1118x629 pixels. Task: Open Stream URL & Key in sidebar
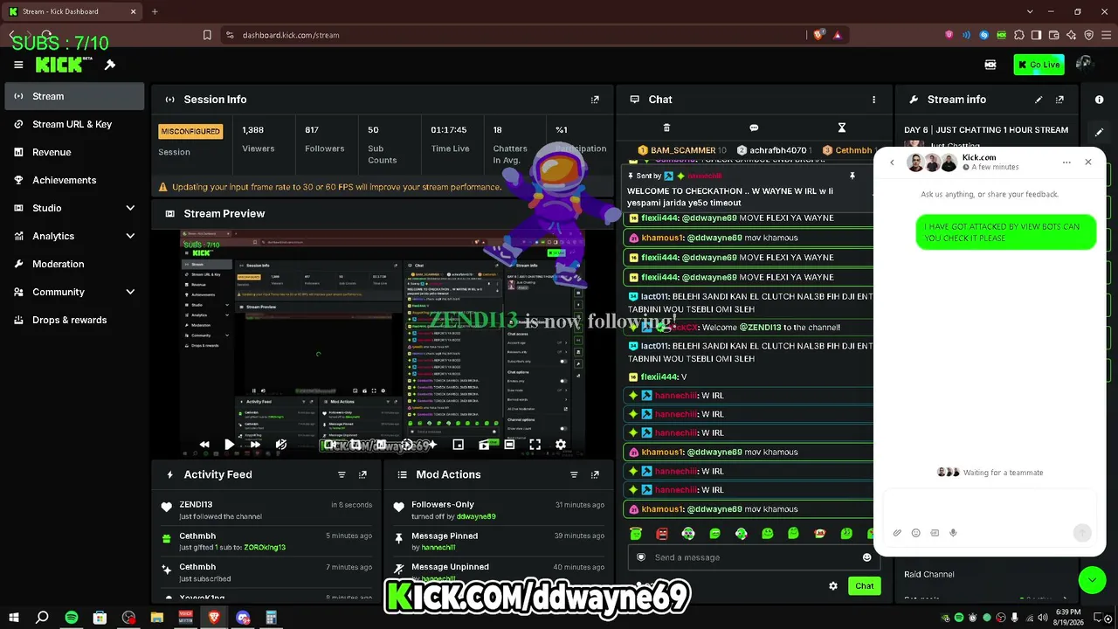(x=74, y=124)
